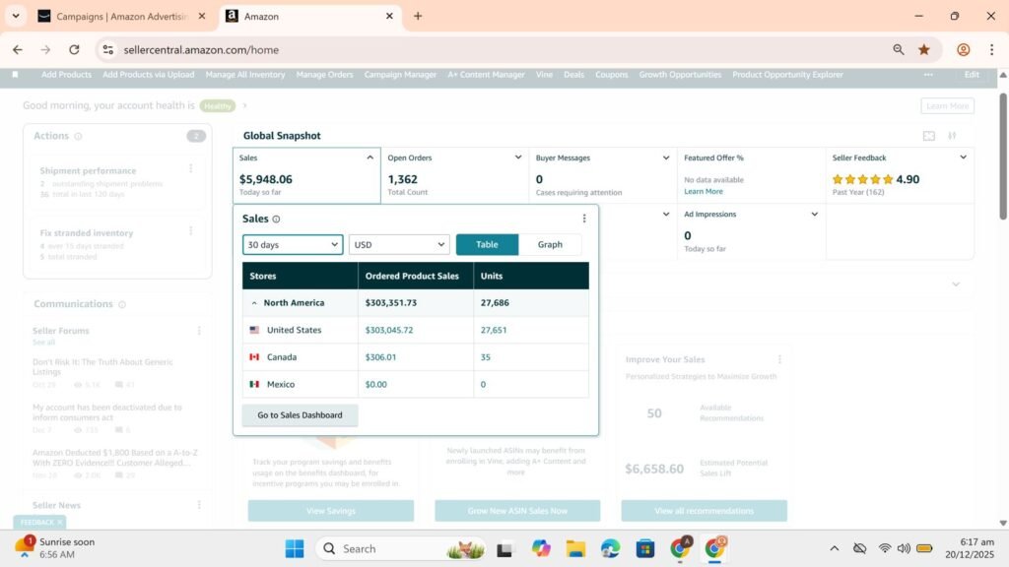Click the Healthy account status badge
Image resolution: width=1009 pixels, height=567 pixels.
218,106
